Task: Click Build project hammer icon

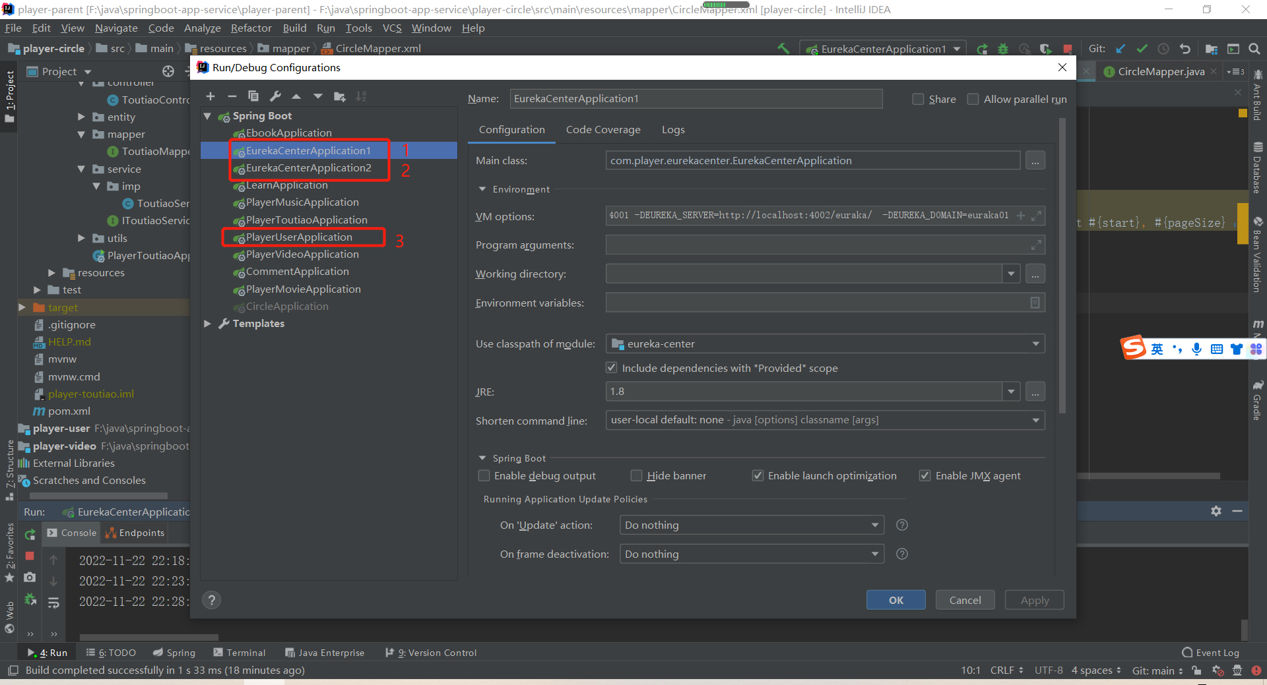Action: pos(783,49)
